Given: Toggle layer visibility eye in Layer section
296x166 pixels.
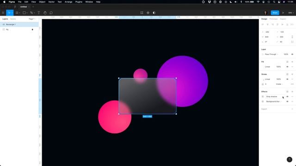Looking at the screenshot, I should [292, 54].
